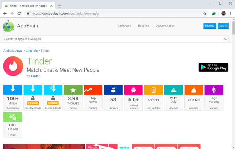This screenshot has width=235, height=149.
Task: Click the Sign up button
Action: pyautogui.click(x=210, y=26)
